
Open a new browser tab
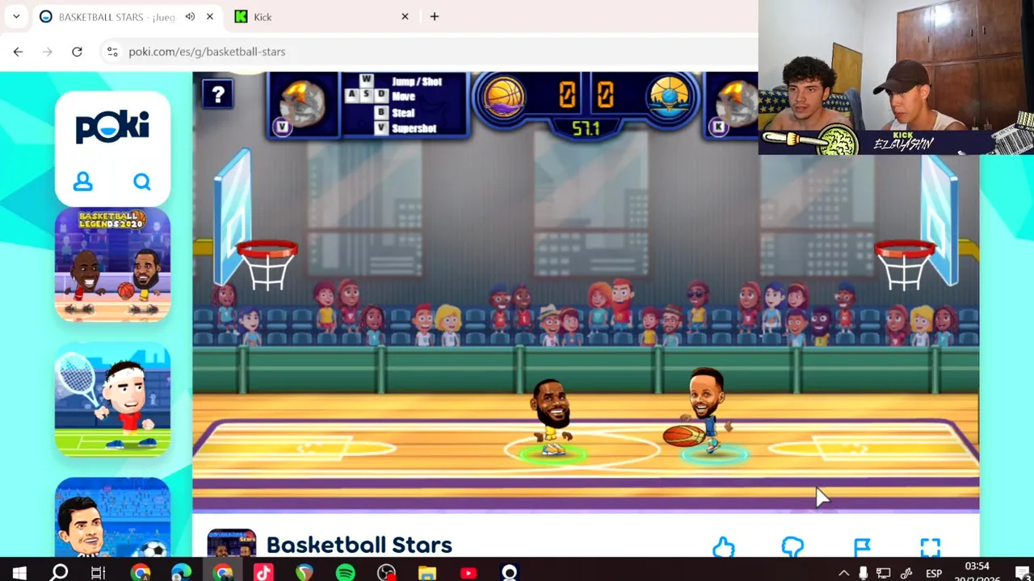click(x=435, y=17)
